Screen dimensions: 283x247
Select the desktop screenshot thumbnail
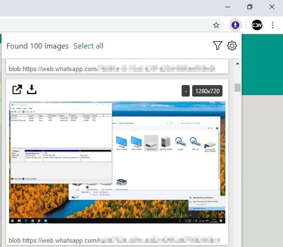coord(117,162)
